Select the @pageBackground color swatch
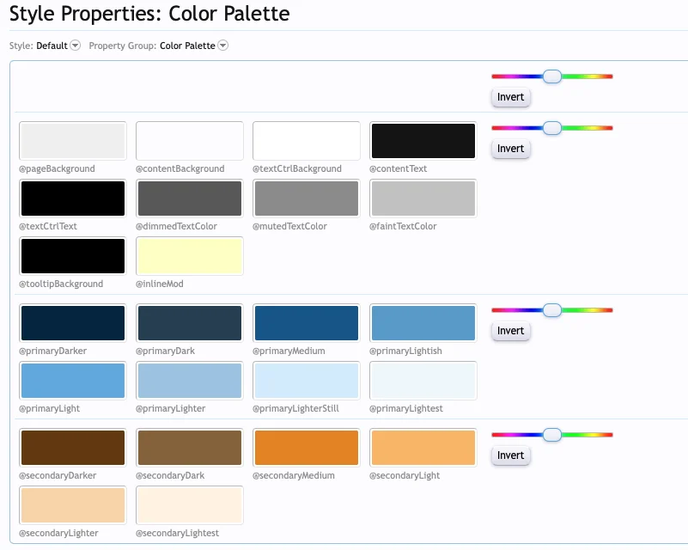688x550 pixels. pyautogui.click(x=72, y=140)
